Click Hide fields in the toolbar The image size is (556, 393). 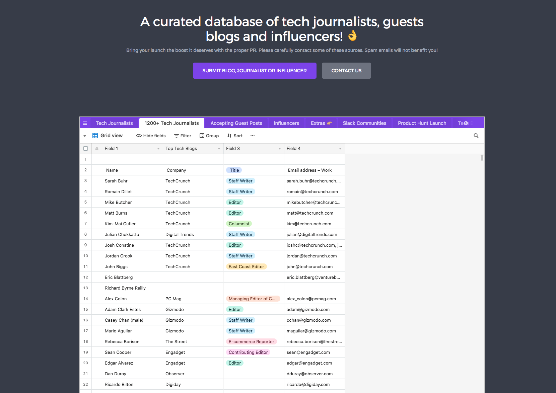click(151, 136)
